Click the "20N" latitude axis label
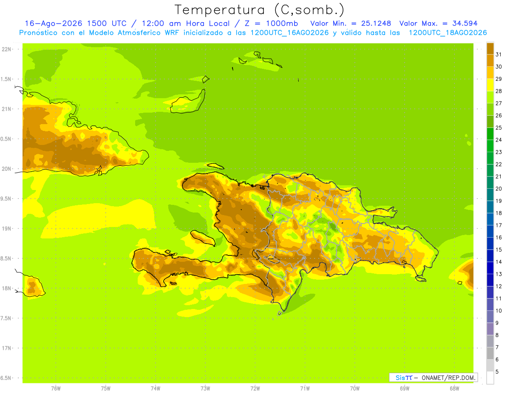Screen dimensions: 510x394 [x=6, y=169]
